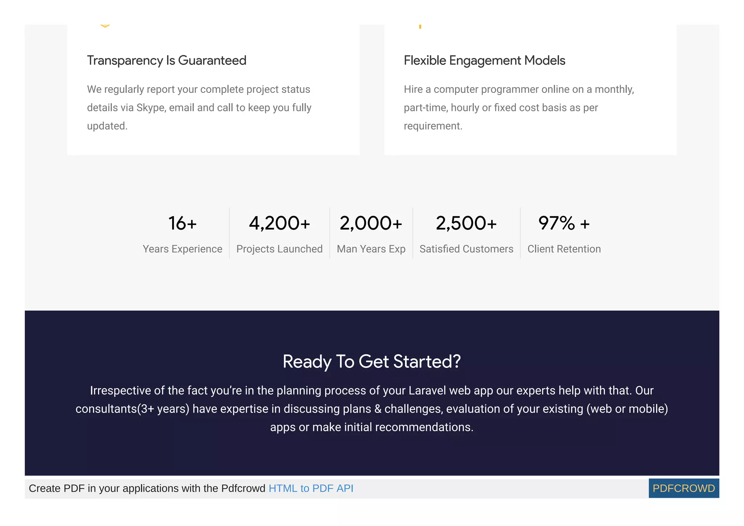Click the 2,500+ statistic number

pos(466,223)
